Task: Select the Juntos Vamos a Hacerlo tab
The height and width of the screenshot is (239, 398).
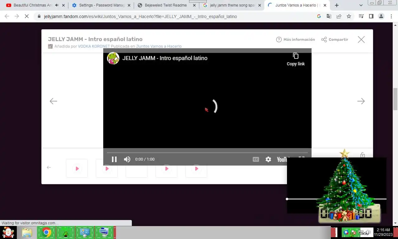Action: [x=297, y=5]
